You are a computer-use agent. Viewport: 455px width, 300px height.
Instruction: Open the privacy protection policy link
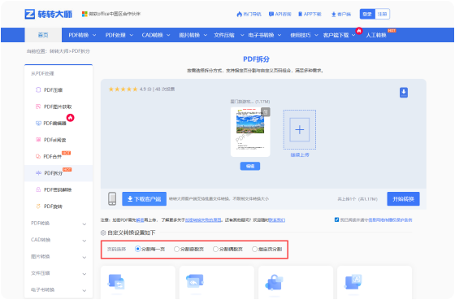point(390,220)
